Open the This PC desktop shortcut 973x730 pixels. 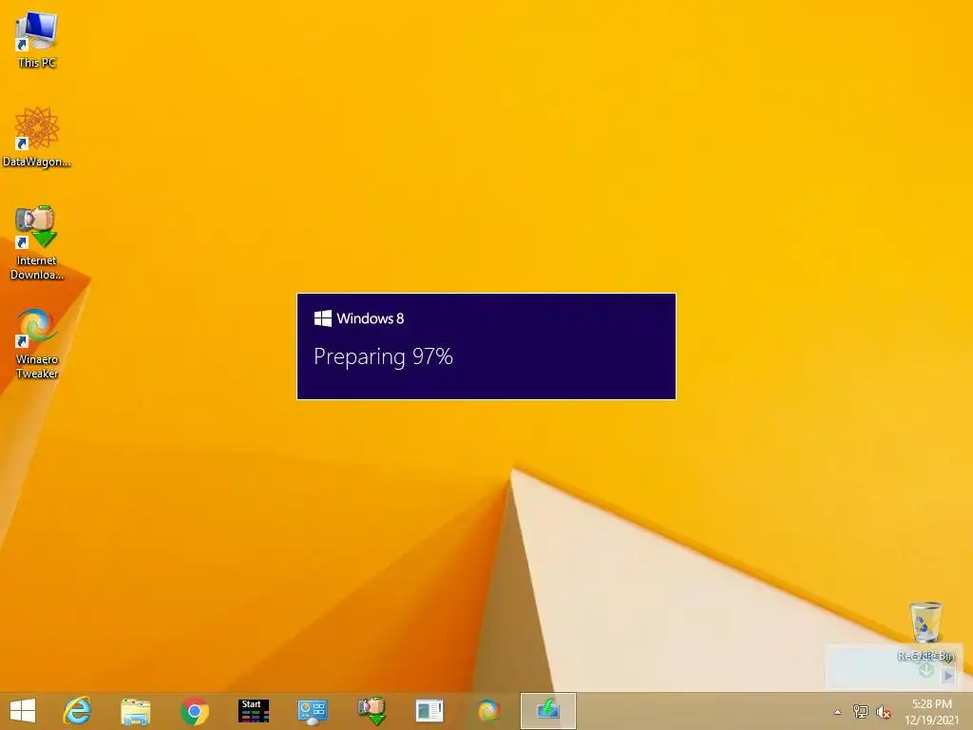pos(37,39)
